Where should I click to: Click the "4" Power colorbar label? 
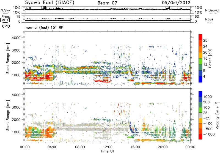click(x=204, y=77)
